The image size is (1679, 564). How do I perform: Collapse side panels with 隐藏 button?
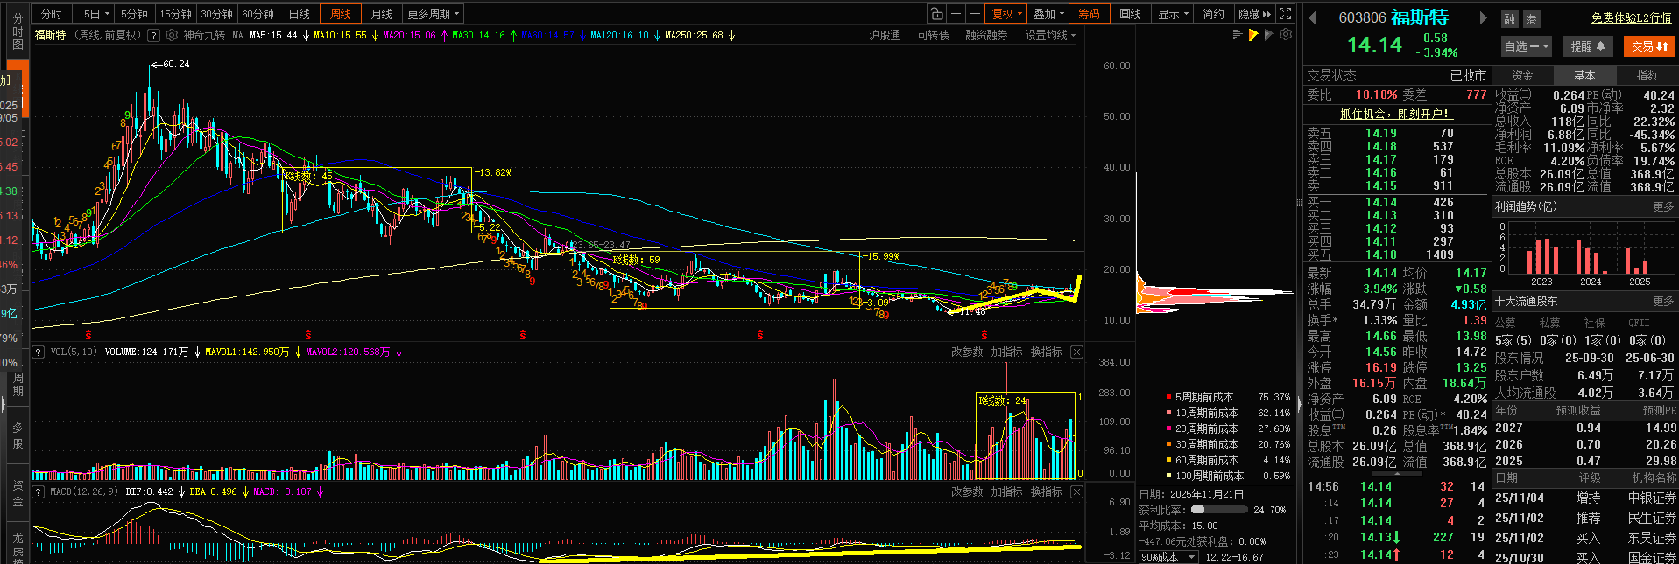(x=1254, y=14)
